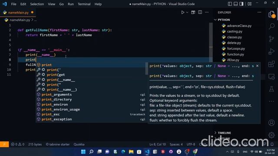This screenshot has height=156, width=278.
Task: Open the File menu
Action: (13, 4)
